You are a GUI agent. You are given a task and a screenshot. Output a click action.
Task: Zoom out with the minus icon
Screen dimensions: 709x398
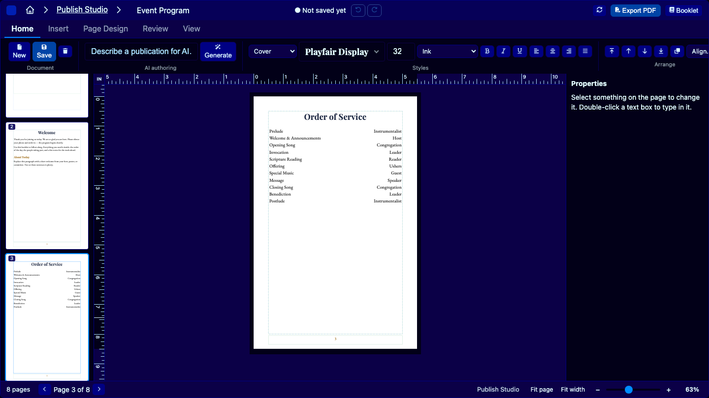tap(598, 390)
